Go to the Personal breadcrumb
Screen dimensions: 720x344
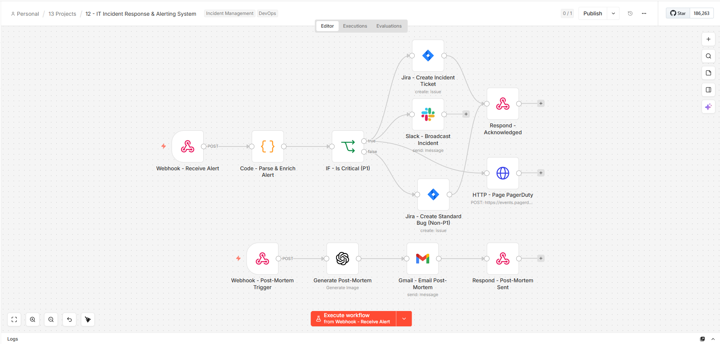[x=25, y=14]
